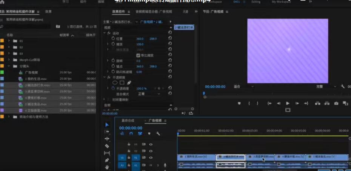Pick the Razor tool in the toolbar

pos(107,146)
